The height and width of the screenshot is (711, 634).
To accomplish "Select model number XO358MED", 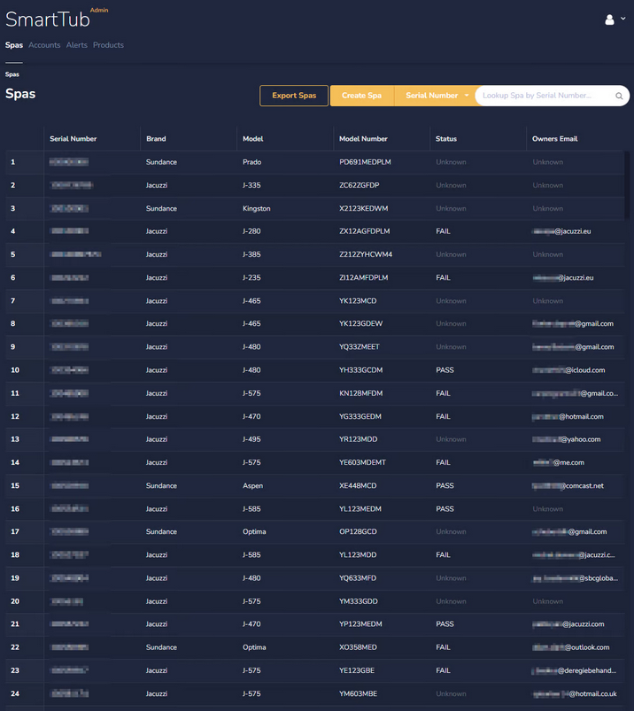I will (x=359, y=647).
